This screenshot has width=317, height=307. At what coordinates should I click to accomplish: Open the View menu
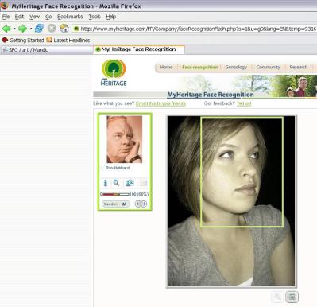coord(34,17)
